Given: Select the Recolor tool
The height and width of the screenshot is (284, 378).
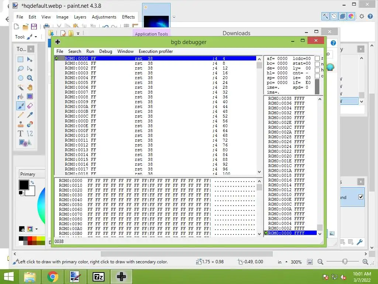Looking at the screenshot, I should (30, 124).
